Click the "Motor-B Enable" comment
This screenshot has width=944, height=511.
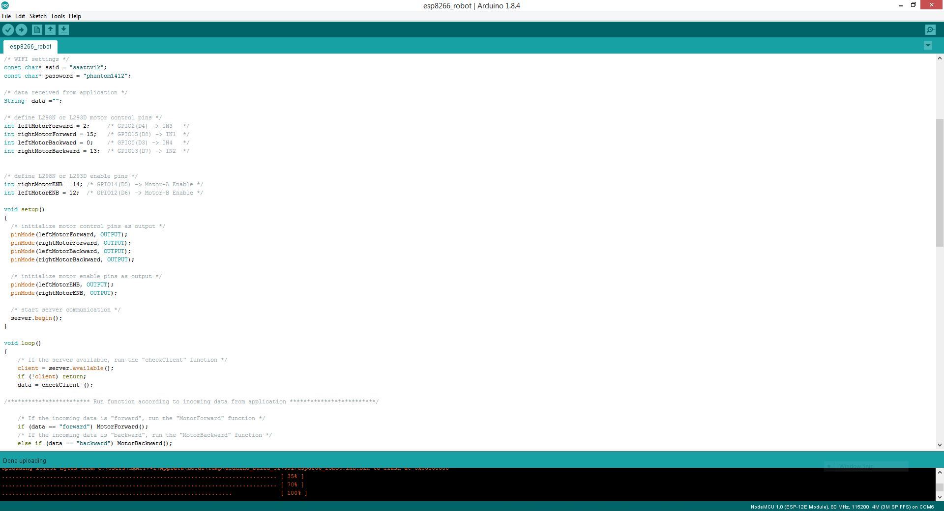[x=145, y=193]
